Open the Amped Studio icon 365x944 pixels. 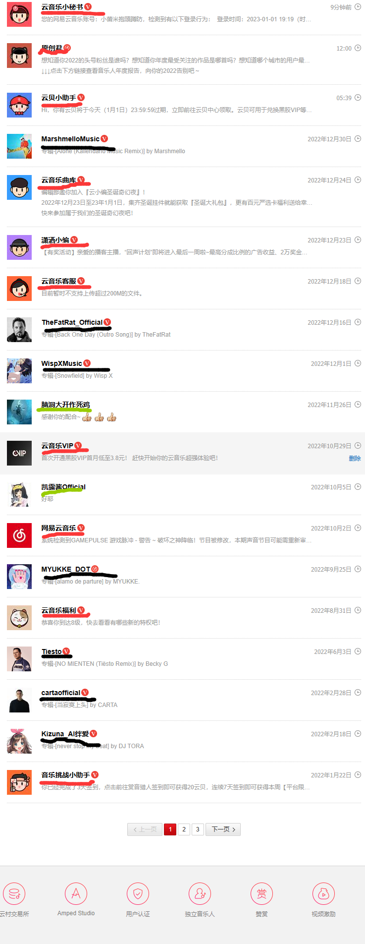[76, 894]
